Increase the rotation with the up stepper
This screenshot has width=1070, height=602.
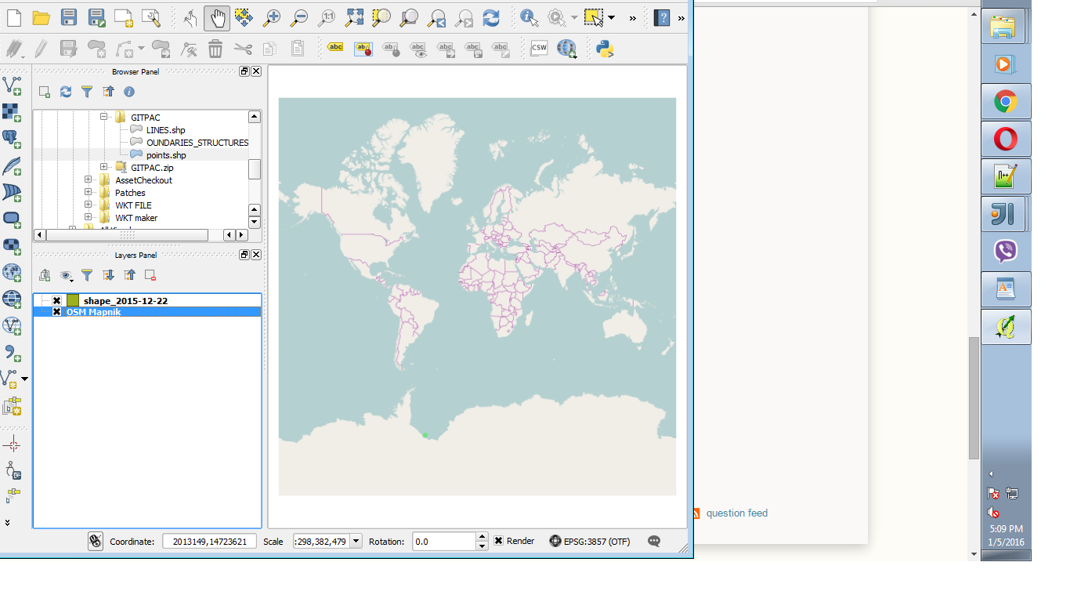coord(482,537)
